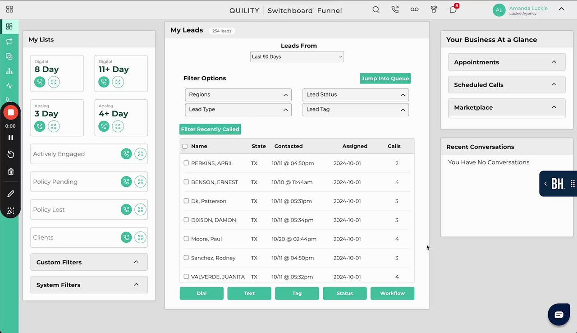This screenshot has height=333, width=577.
Task: Expand the Analog 3 Day list view
Action: [54, 126]
